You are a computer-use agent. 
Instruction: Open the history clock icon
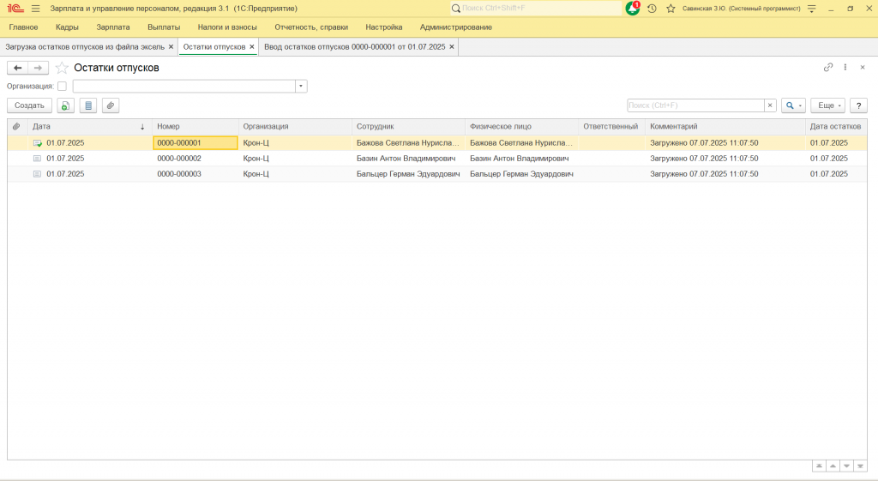[652, 9]
